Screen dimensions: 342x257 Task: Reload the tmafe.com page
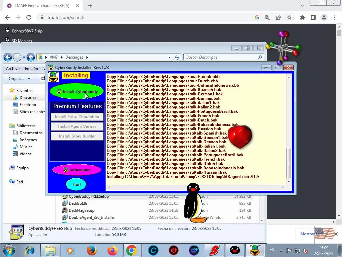(29, 17)
